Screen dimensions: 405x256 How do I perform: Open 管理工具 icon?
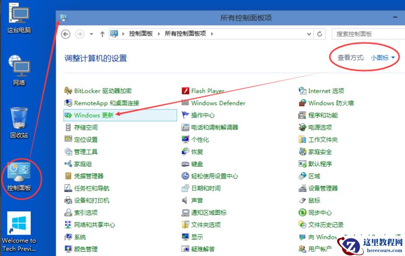tap(68, 152)
